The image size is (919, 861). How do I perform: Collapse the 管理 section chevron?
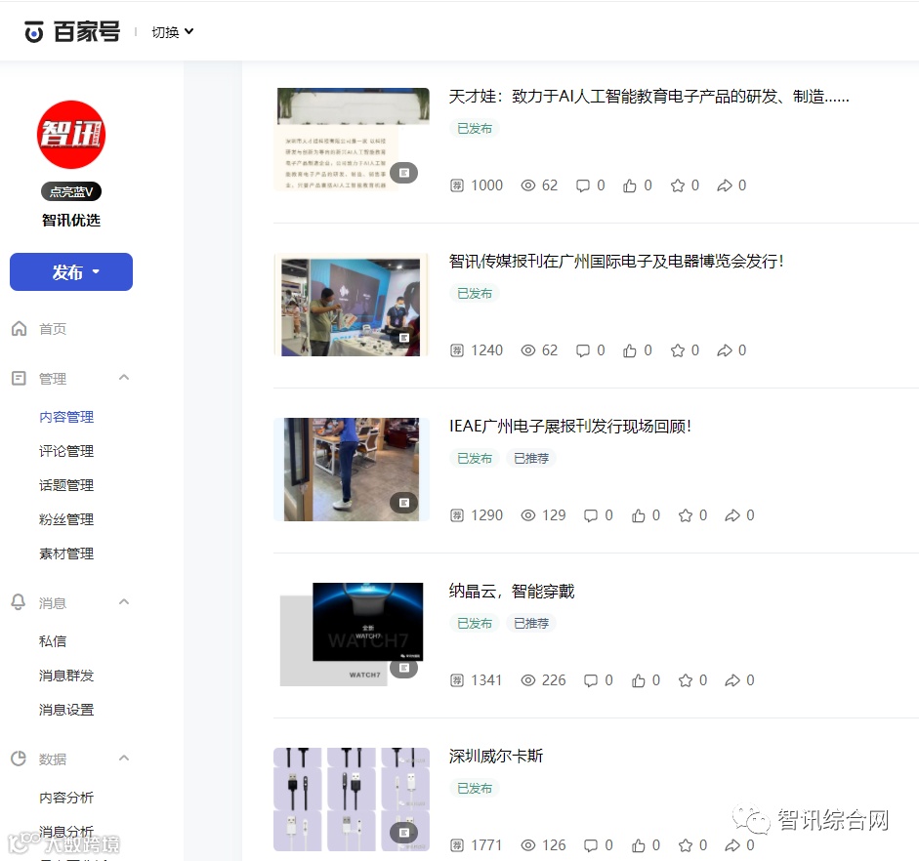tap(124, 377)
